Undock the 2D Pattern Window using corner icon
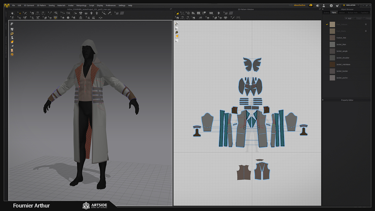Image resolution: width=375 pixels, height=211 pixels. click(x=320, y=9)
